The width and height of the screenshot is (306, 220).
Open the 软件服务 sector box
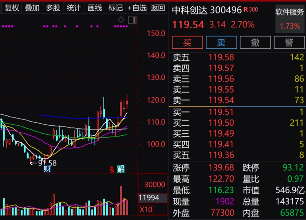(x=290, y=19)
